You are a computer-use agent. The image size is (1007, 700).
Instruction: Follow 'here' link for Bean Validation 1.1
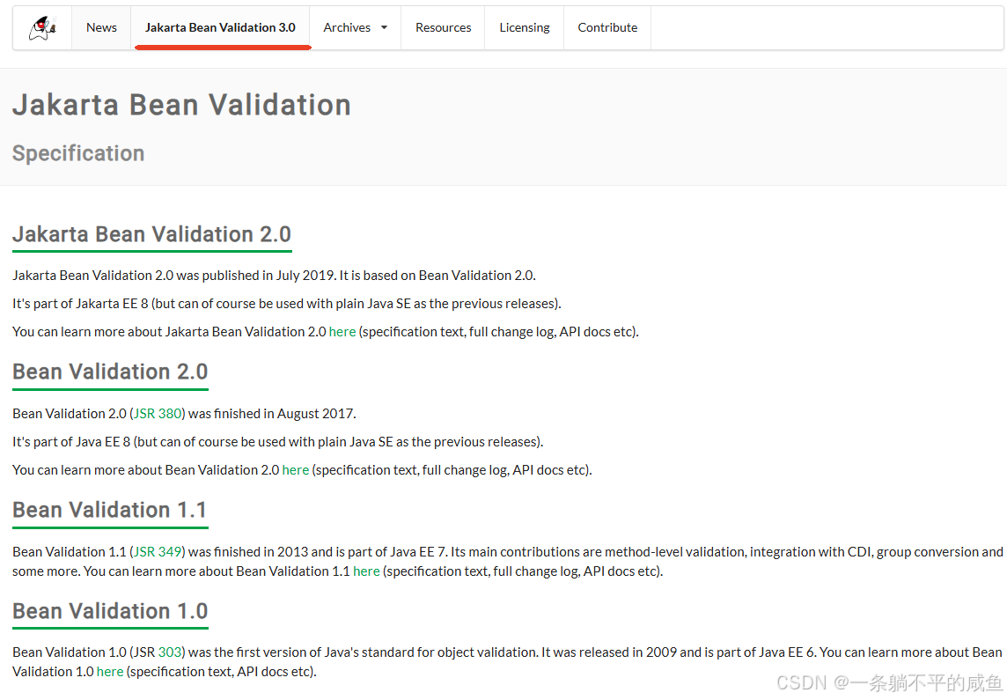point(367,571)
